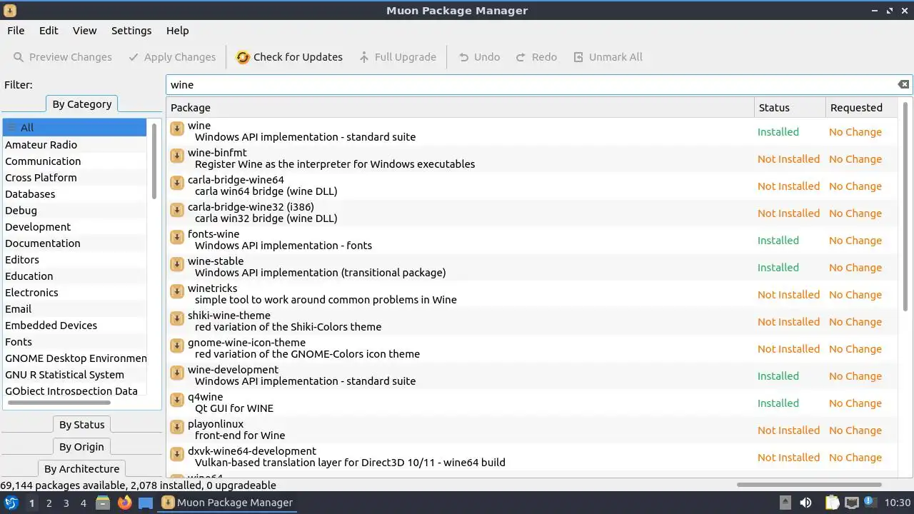Click the package icon for carla-bridge-wine32 (i386)
This screenshot has width=914, height=514.
tap(177, 211)
